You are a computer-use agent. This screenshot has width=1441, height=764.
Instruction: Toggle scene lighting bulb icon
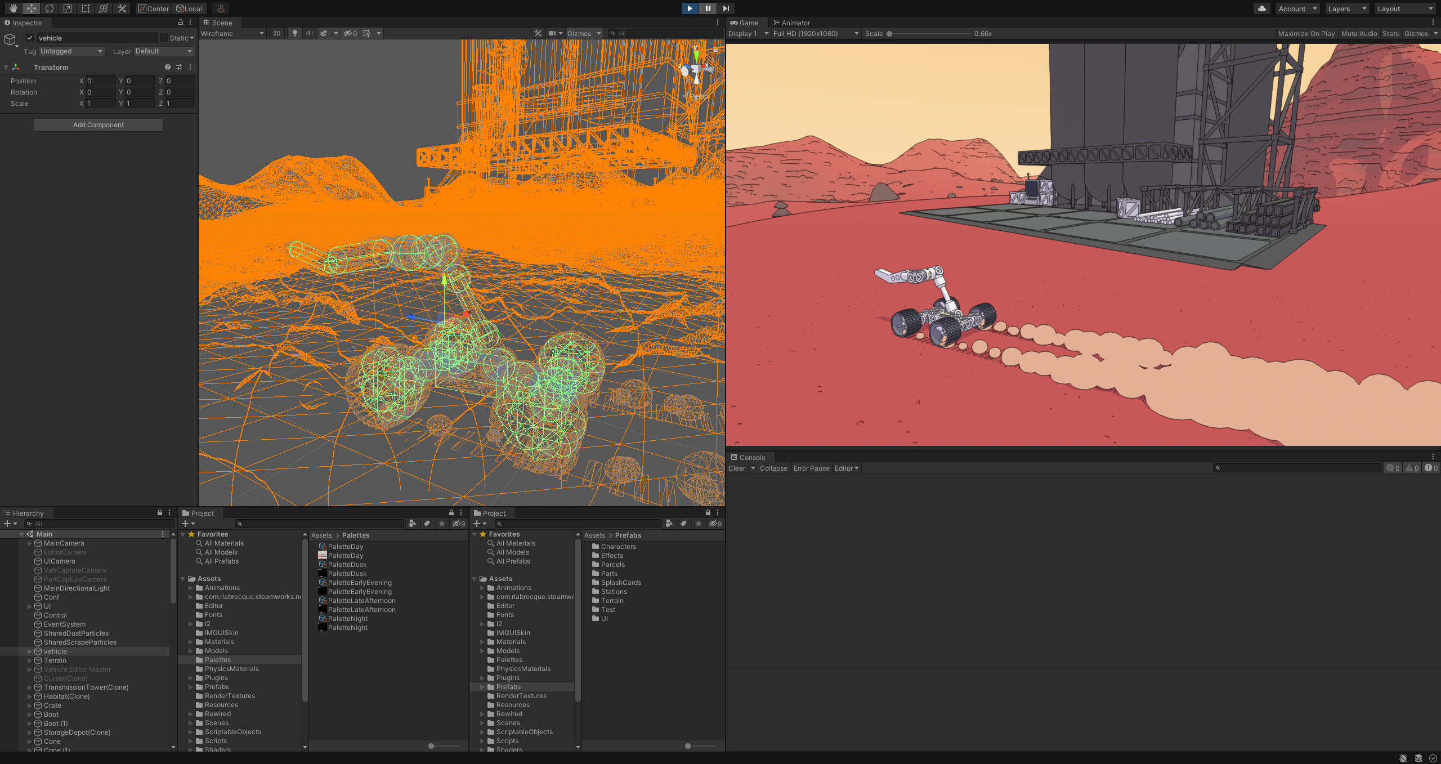tap(294, 33)
